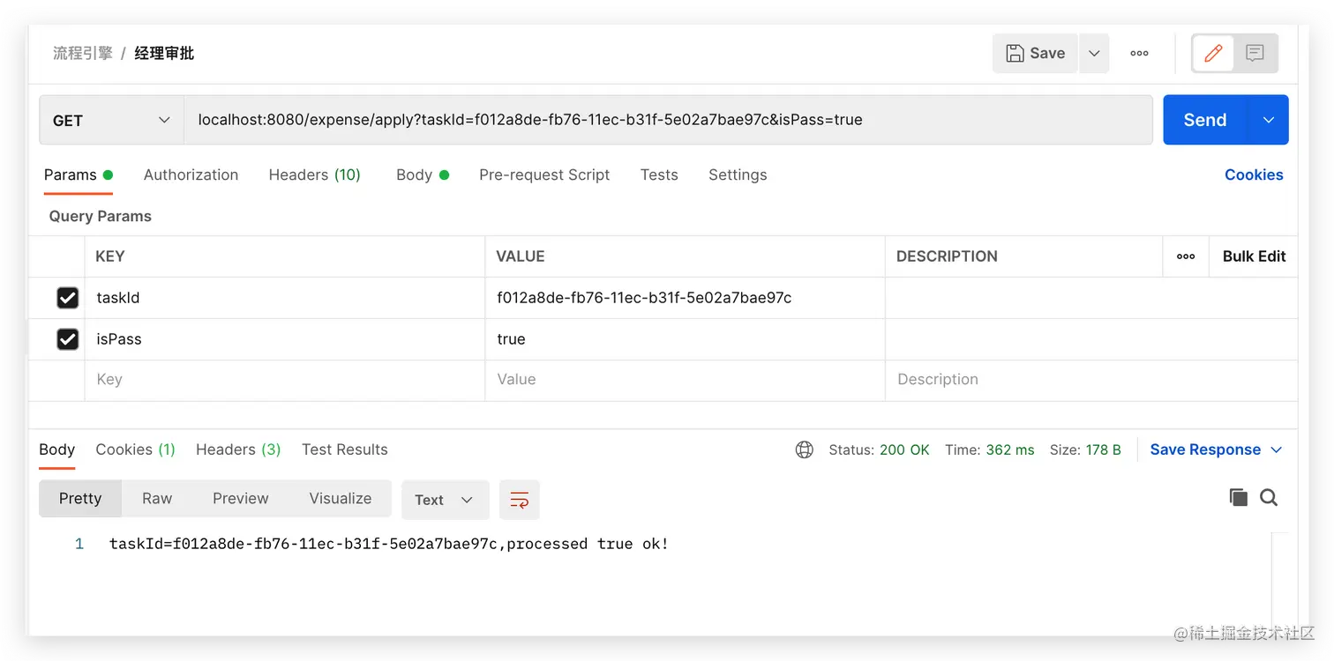1334x661 pixels.
Task: Open the Cookies link
Action: point(1254,175)
